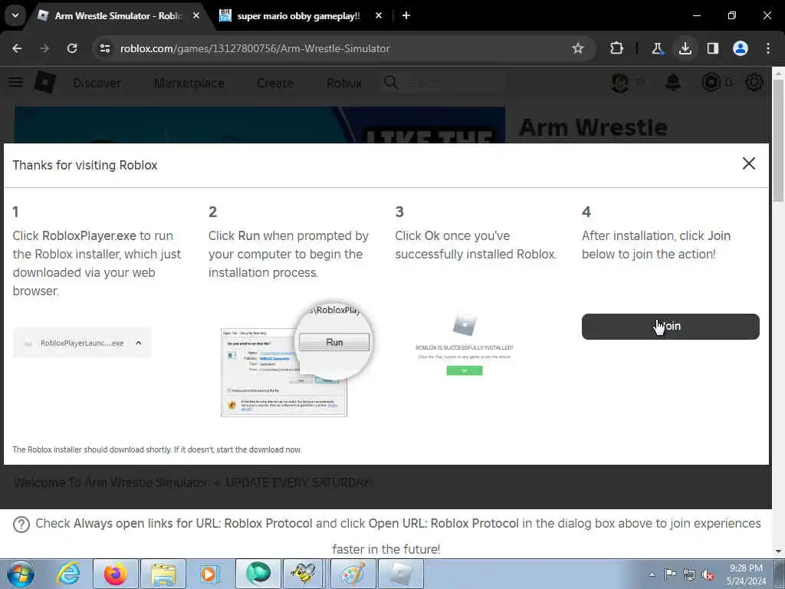The width and height of the screenshot is (785, 589).
Task: Launch Internet Explorer from taskbar
Action: point(68,574)
